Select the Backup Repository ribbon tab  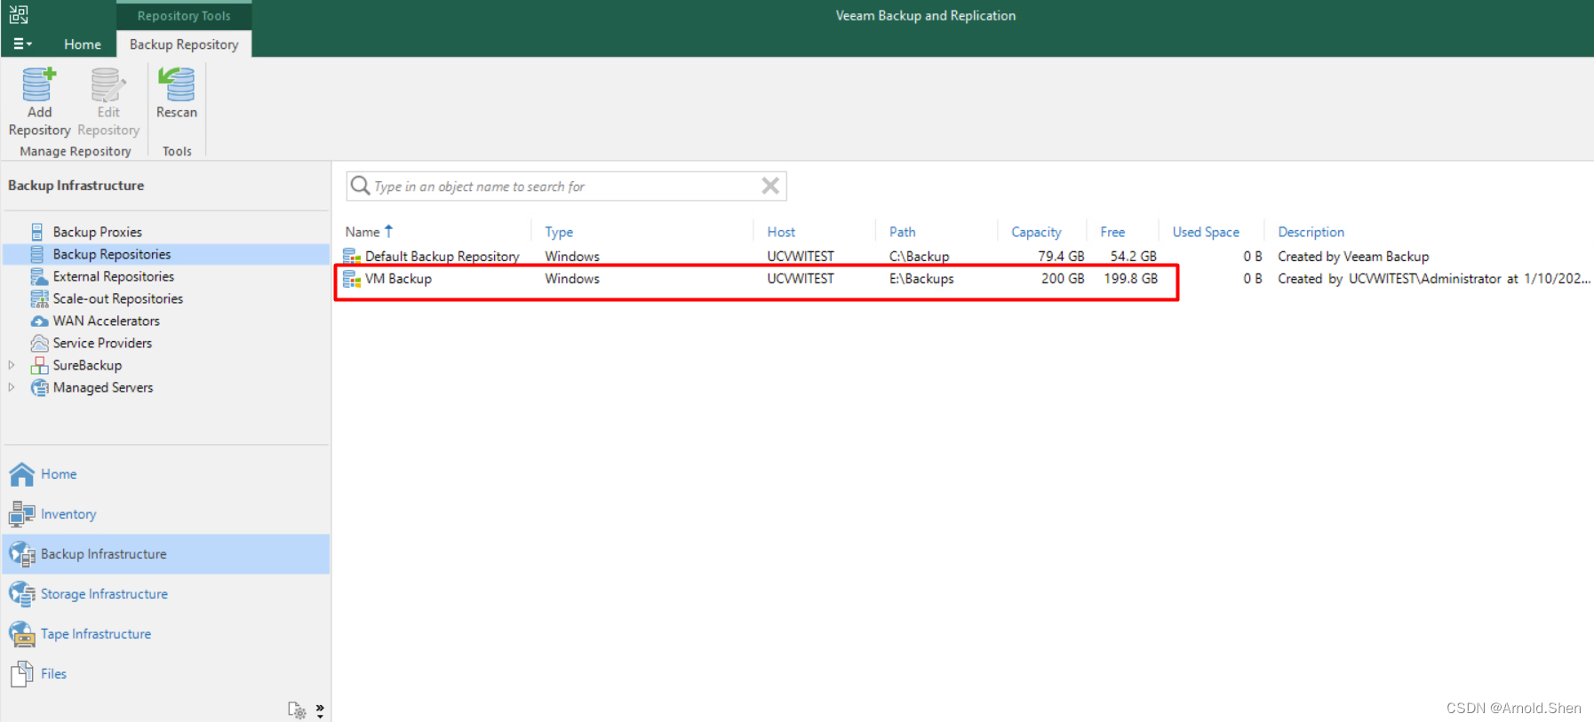184,44
